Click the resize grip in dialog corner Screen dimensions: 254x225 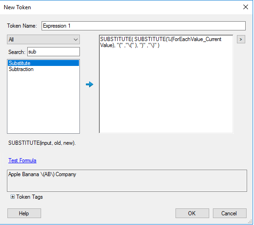click(250, 222)
